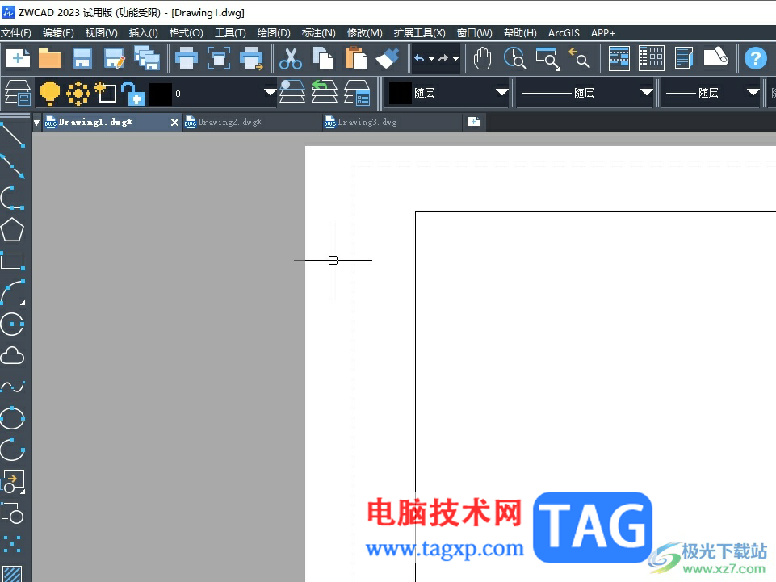Activate the Pan hand tool

[x=483, y=58]
